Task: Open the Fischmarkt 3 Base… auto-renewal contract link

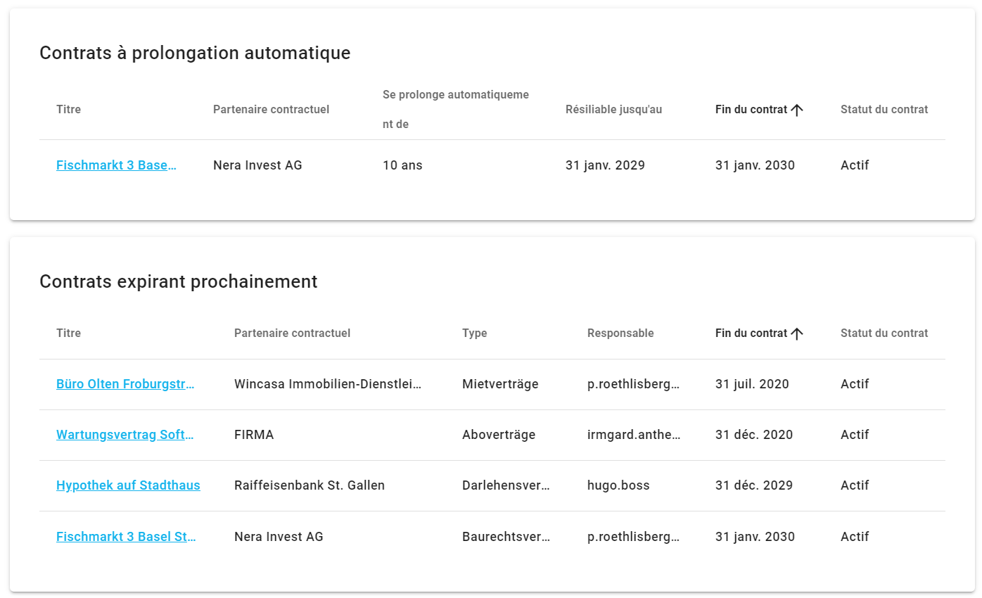Action: pyautogui.click(x=116, y=165)
